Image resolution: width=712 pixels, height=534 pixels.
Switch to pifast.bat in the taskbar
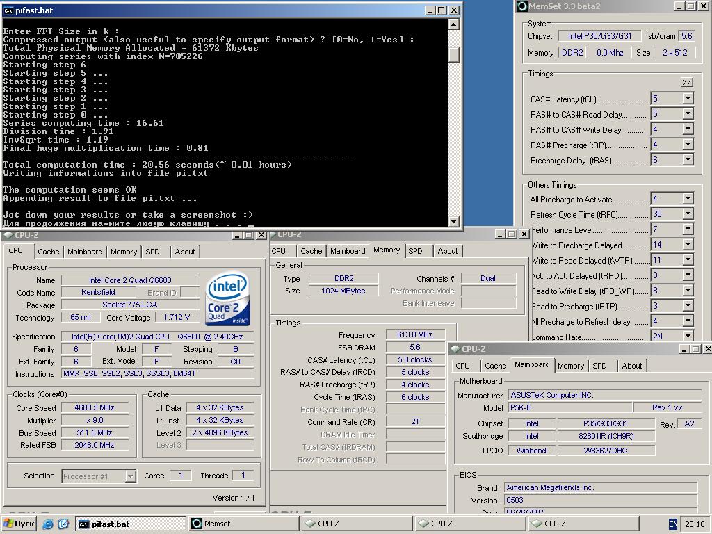coord(130,524)
